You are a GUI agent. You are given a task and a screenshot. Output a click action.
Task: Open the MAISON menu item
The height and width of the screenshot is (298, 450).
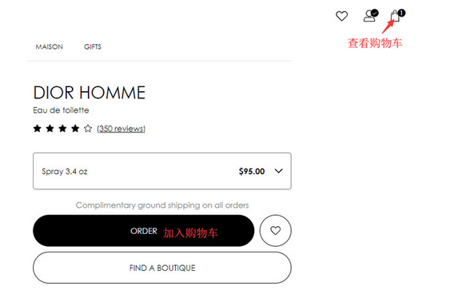tap(49, 47)
